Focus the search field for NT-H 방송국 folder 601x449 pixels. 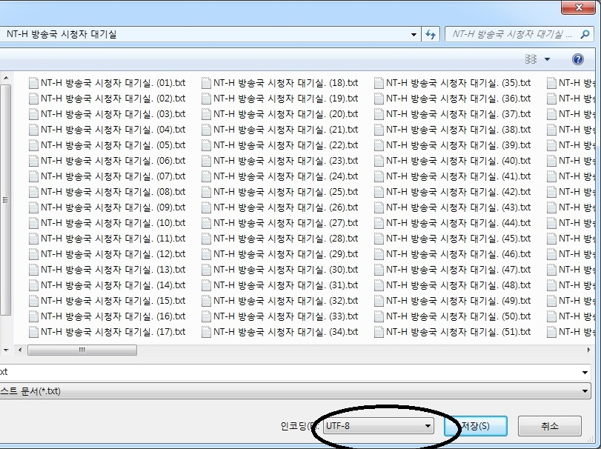[x=511, y=35]
